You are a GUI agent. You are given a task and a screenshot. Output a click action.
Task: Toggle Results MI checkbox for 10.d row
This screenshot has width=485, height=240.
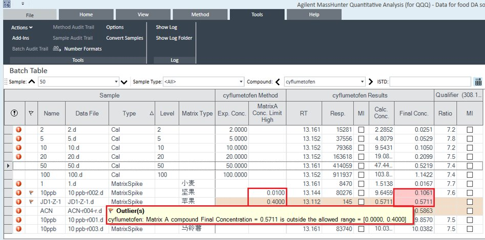[x=361, y=148]
